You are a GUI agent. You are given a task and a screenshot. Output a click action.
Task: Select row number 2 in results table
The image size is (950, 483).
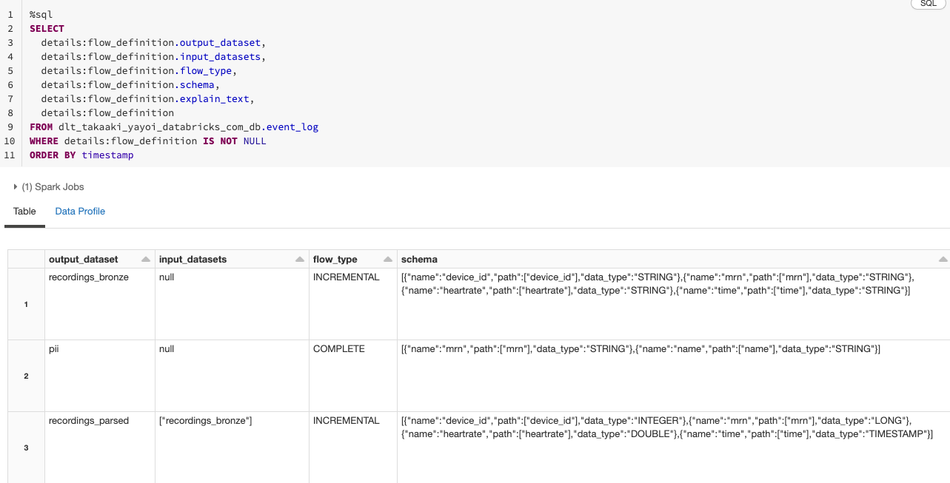coord(26,376)
